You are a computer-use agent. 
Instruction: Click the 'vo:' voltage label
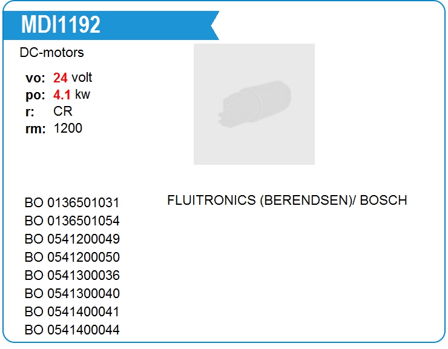(x=35, y=78)
